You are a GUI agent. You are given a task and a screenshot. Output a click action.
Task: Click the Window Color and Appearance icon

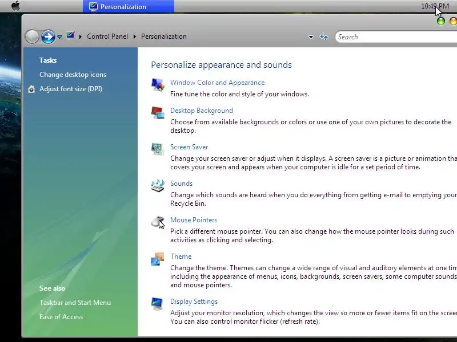point(158,85)
